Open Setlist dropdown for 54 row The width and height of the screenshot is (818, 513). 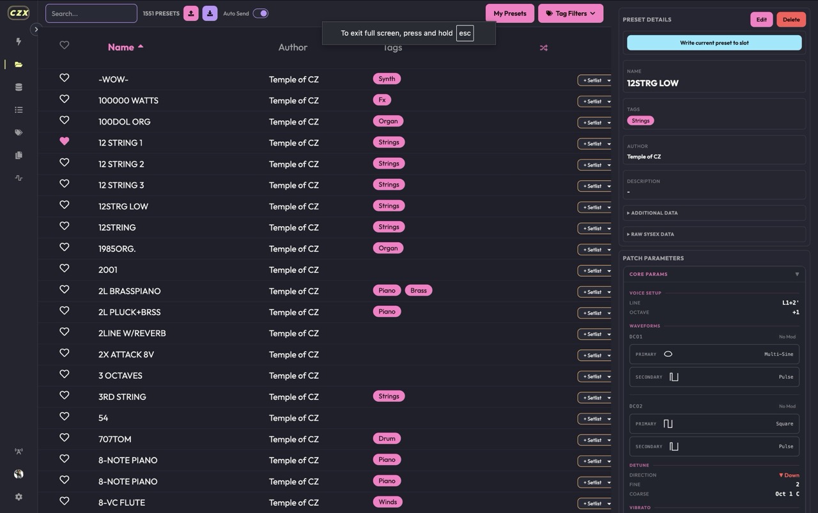tap(609, 419)
